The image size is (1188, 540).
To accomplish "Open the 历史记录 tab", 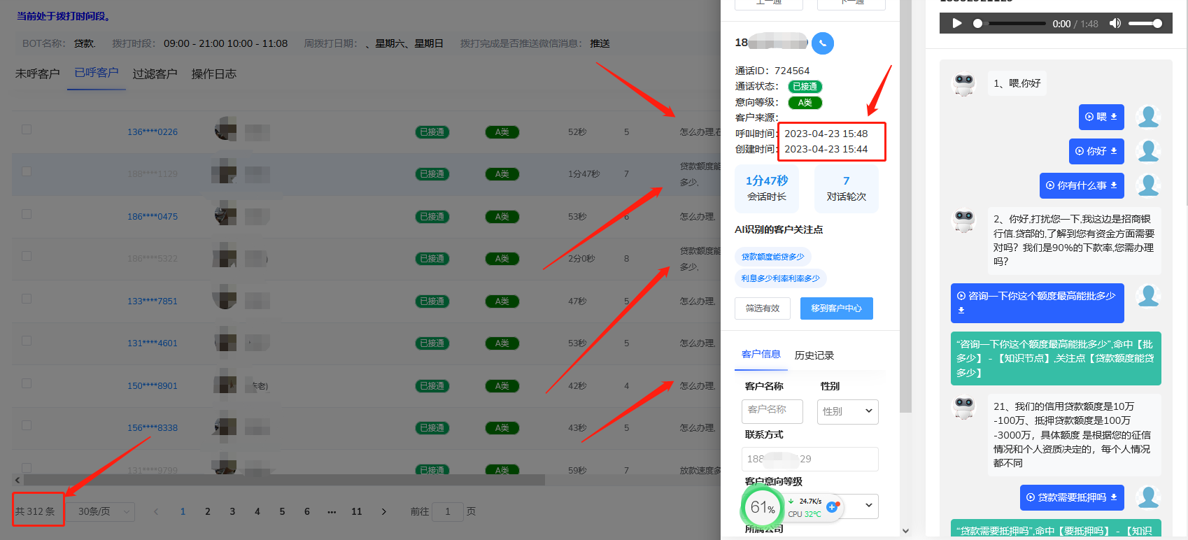I will [814, 355].
